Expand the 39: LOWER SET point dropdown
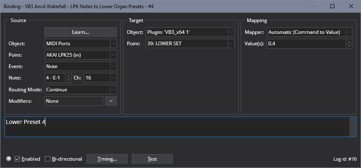The image size is (361, 168). point(190,44)
